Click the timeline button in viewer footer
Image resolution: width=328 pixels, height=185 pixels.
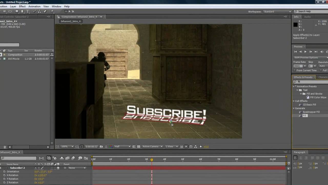pos(191,146)
